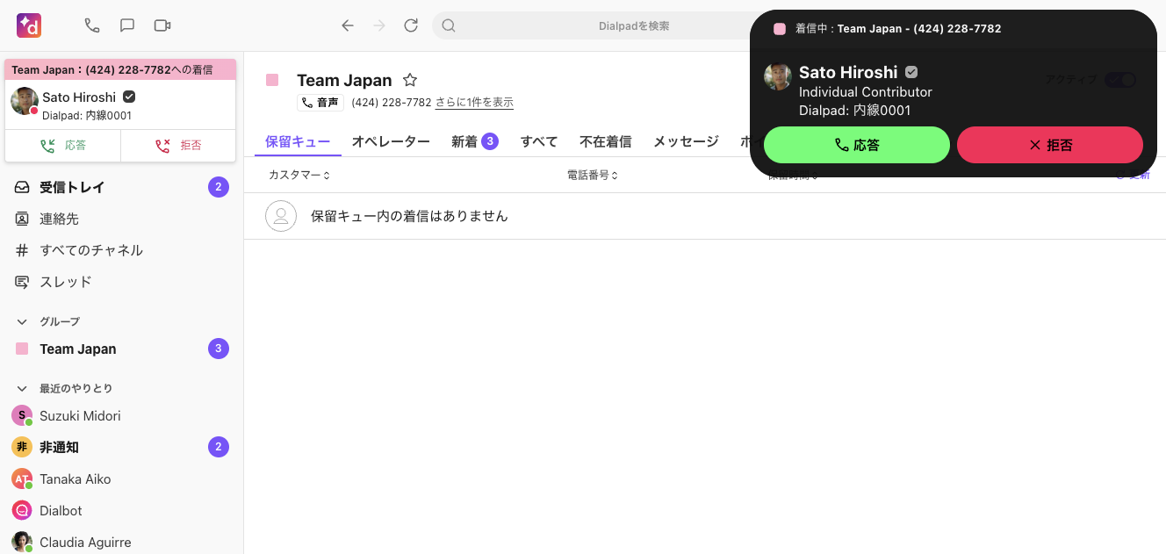Switch to メッセージ tab
This screenshot has width=1166, height=554.
tap(686, 141)
